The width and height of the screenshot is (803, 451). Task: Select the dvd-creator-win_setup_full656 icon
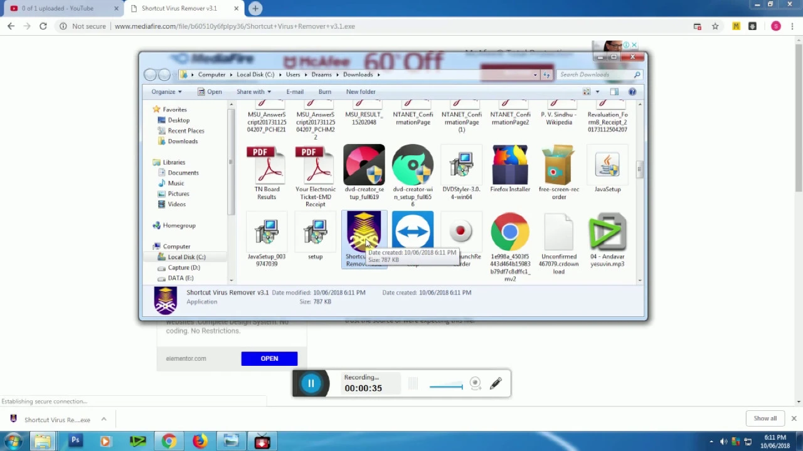point(413,164)
